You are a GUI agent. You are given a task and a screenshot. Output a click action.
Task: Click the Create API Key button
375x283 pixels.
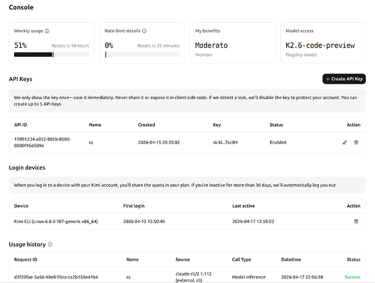[x=344, y=79]
